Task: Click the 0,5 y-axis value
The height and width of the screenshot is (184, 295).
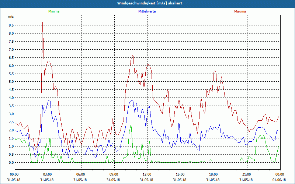Action: click(11, 154)
